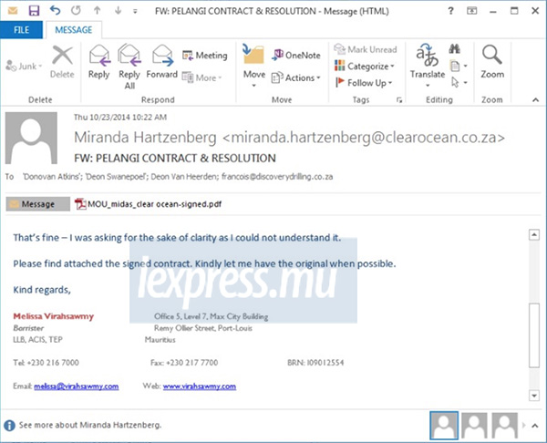
Task: Mark the message as Unread
Action: pos(366,49)
